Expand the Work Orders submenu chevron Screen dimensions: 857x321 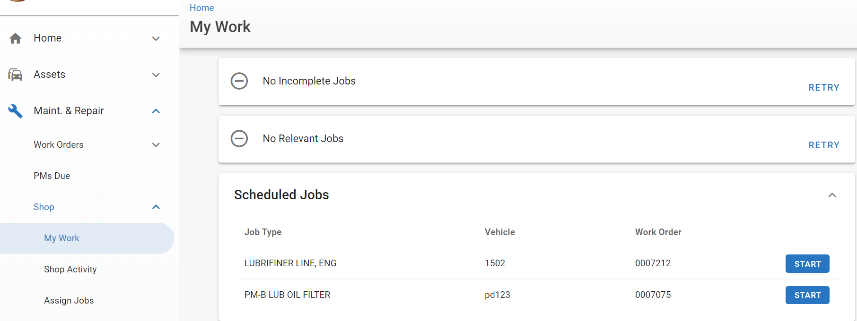(x=156, y=145)
